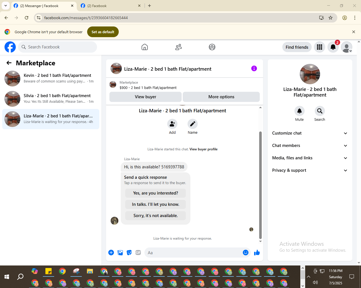The image size is (361, 288).
Task: Dismiss the default browser notification bar
Action: point(354,32)
